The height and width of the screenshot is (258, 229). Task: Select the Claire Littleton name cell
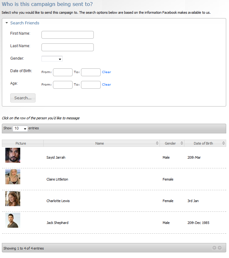pos(57,179)
